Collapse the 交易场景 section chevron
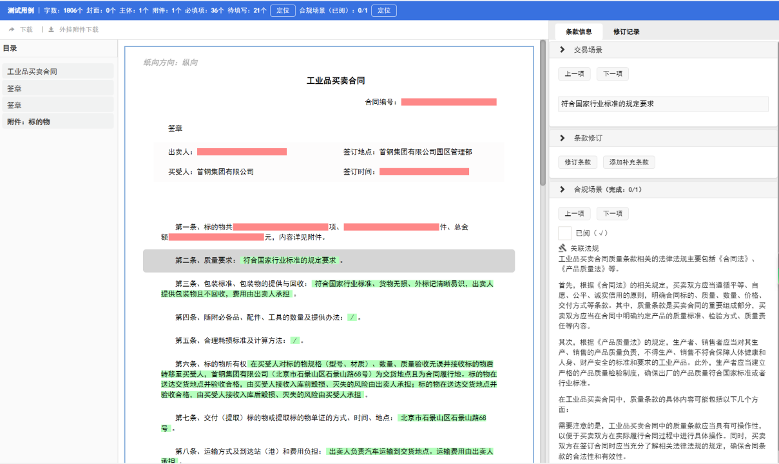Viewport: 779px width, 464px height. tap(563, 50)
